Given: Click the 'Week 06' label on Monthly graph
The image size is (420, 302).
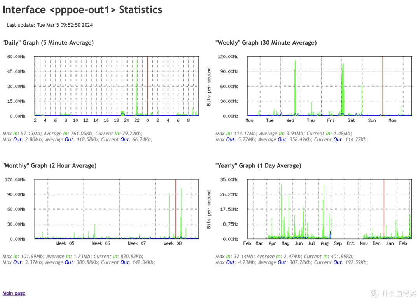Looking at the screenshot, I should point(101,243).
